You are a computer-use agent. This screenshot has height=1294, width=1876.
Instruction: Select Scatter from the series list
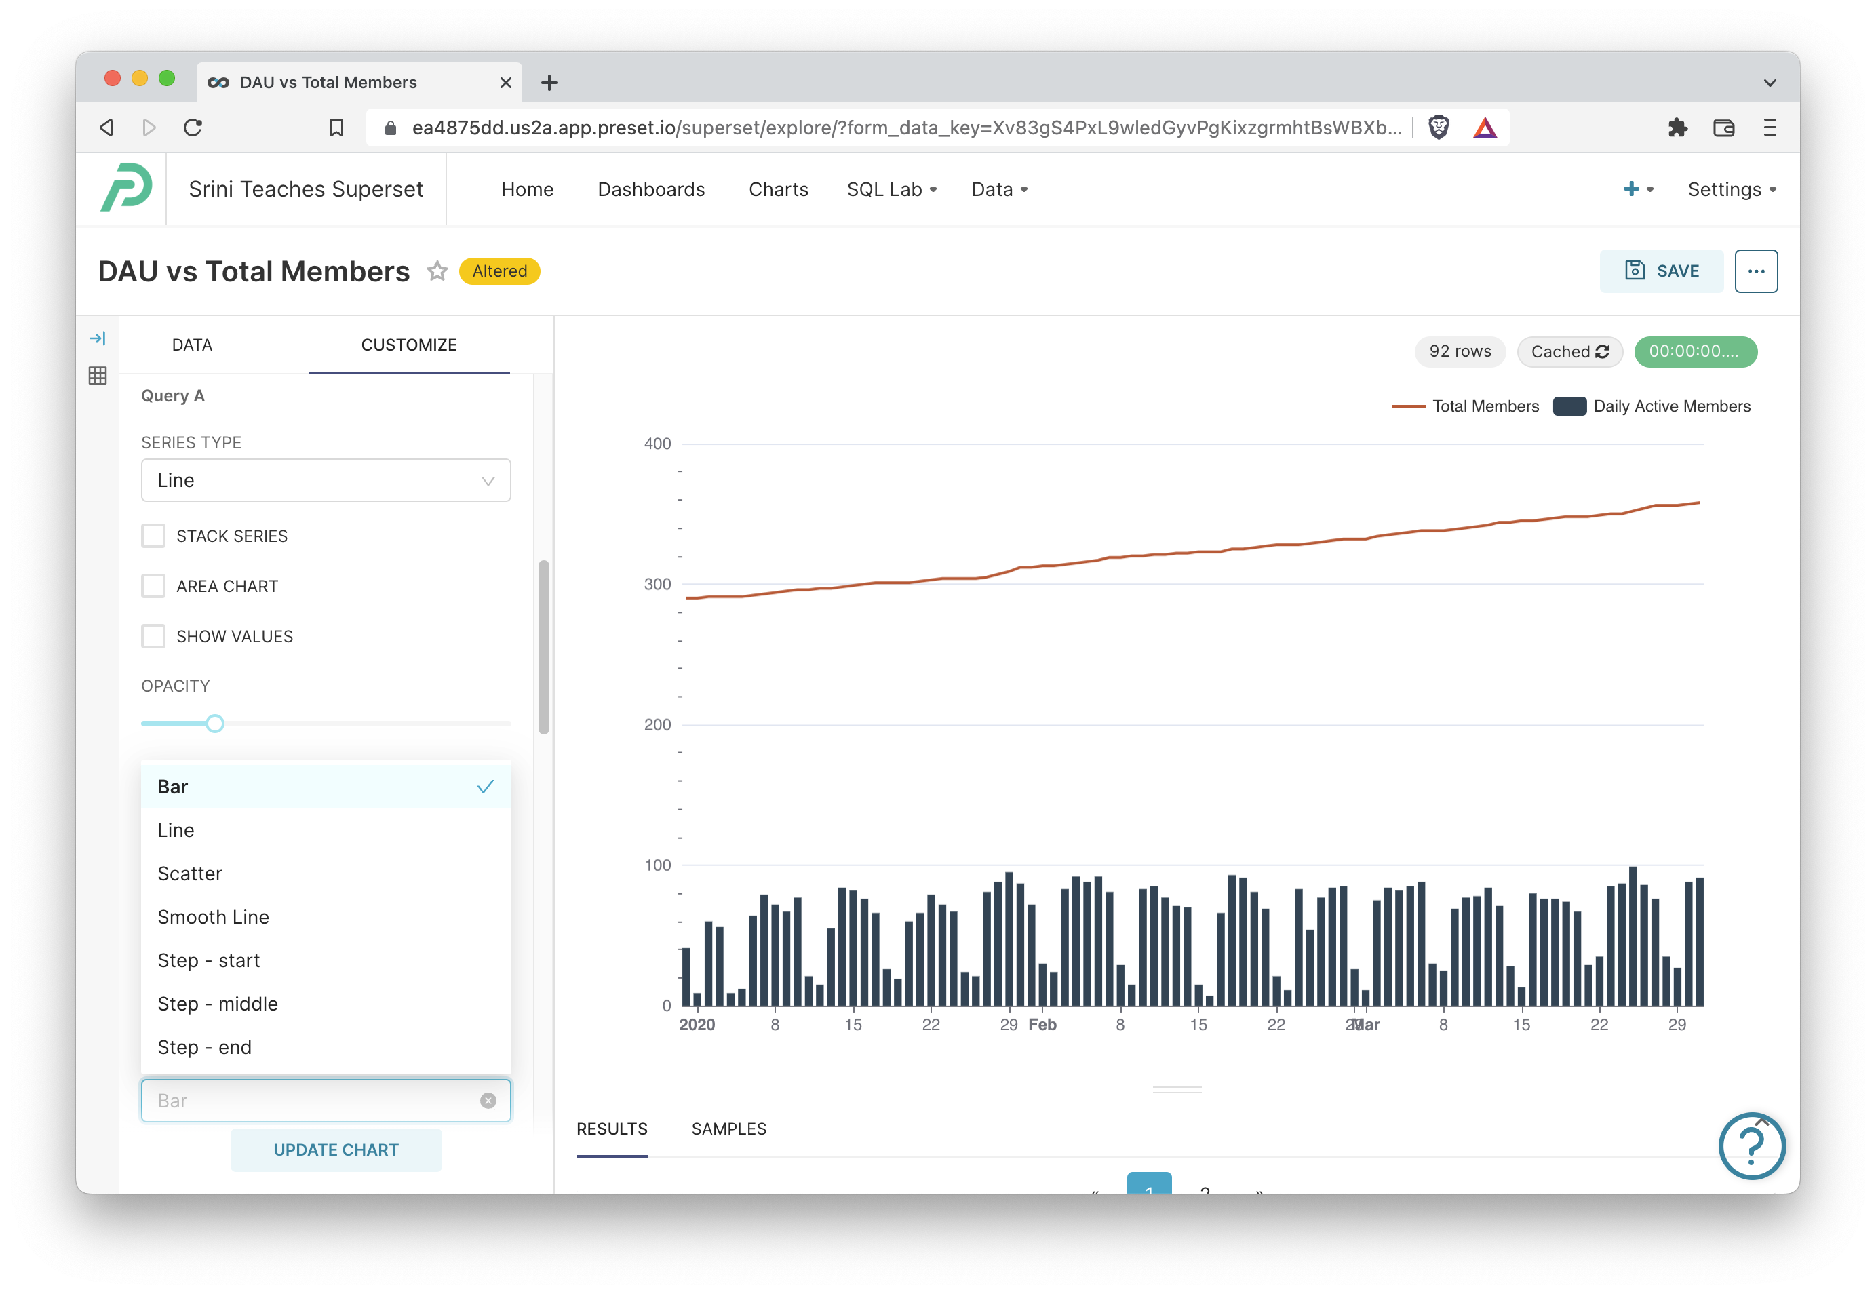[x=190, y=874]
